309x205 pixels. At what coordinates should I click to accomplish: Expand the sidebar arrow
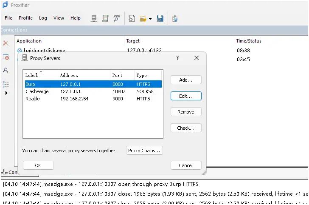coord(6,93)
